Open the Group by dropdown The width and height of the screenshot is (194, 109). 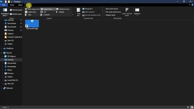point(88,9)
